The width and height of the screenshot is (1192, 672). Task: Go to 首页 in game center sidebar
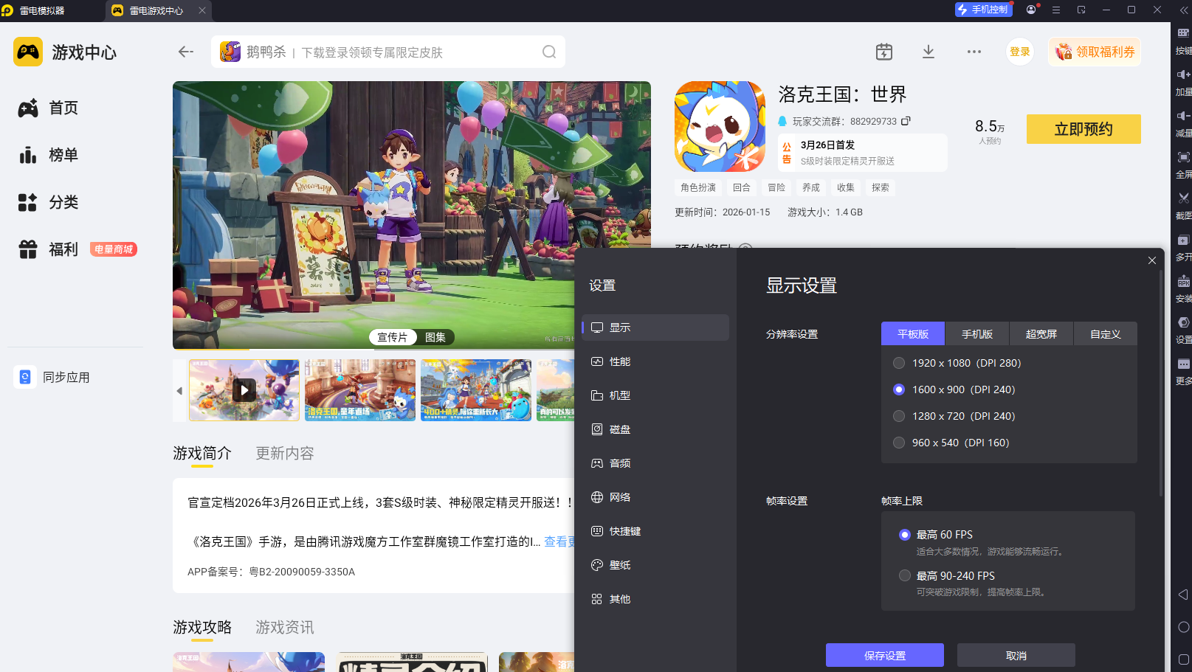[49, 108]
